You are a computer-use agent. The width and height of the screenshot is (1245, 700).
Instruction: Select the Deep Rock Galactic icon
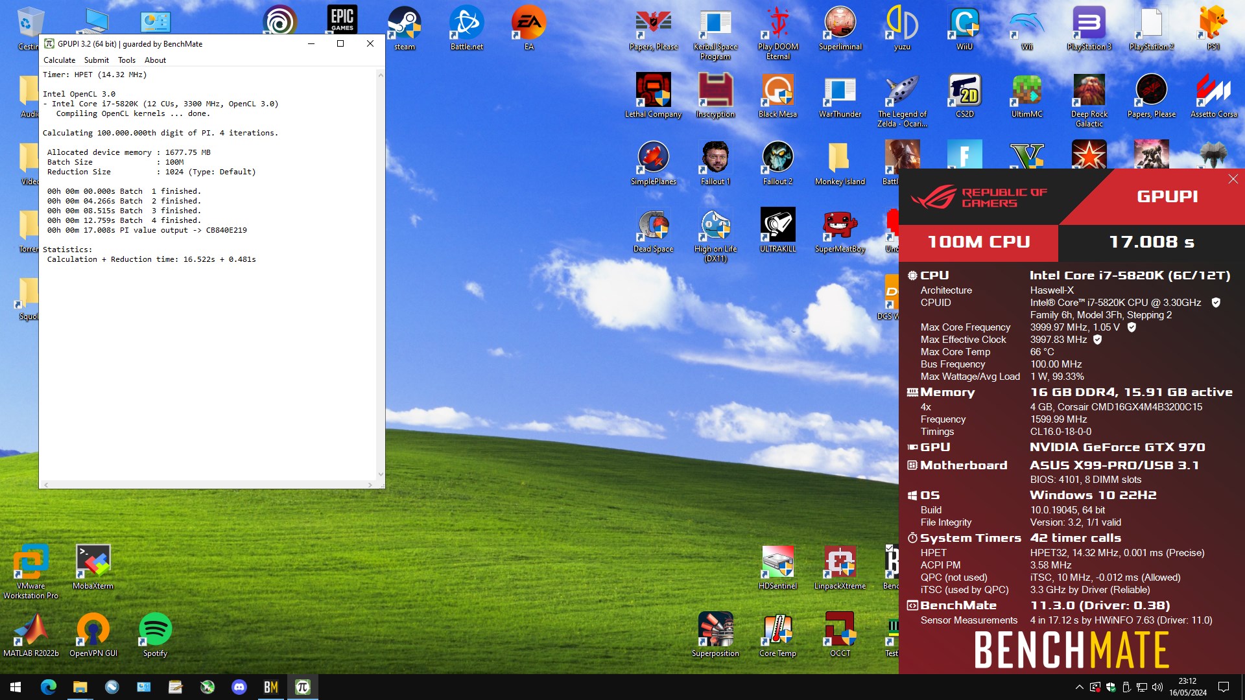[1089, 100]
